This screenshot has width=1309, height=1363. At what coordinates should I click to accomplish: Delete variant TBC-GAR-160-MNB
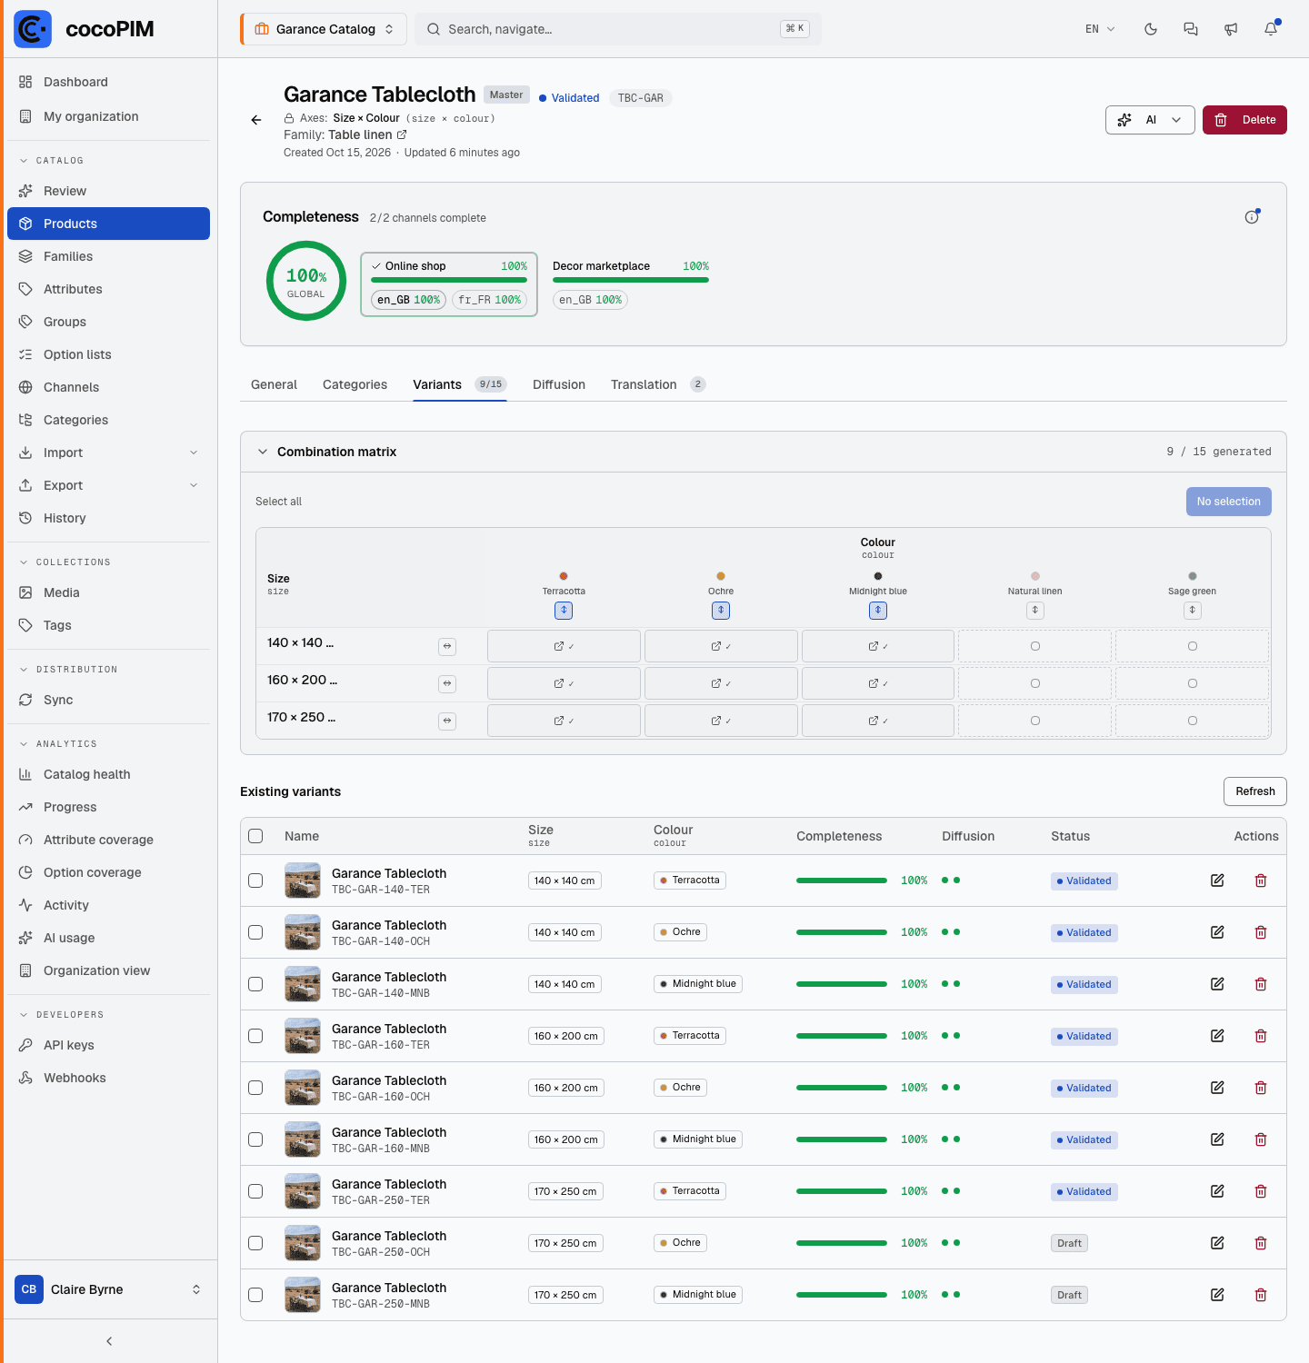click(1261, 1139)
